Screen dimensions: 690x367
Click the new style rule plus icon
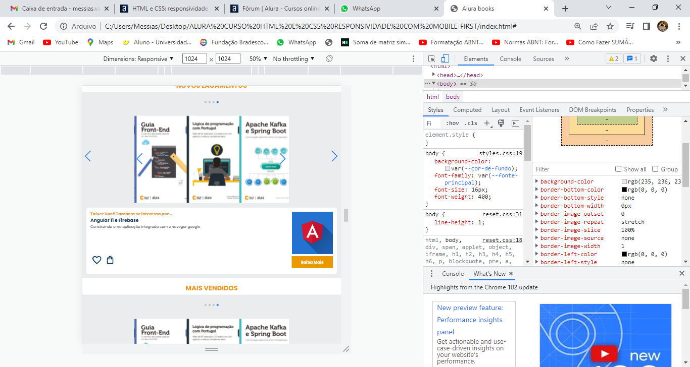tap(487, 123)
